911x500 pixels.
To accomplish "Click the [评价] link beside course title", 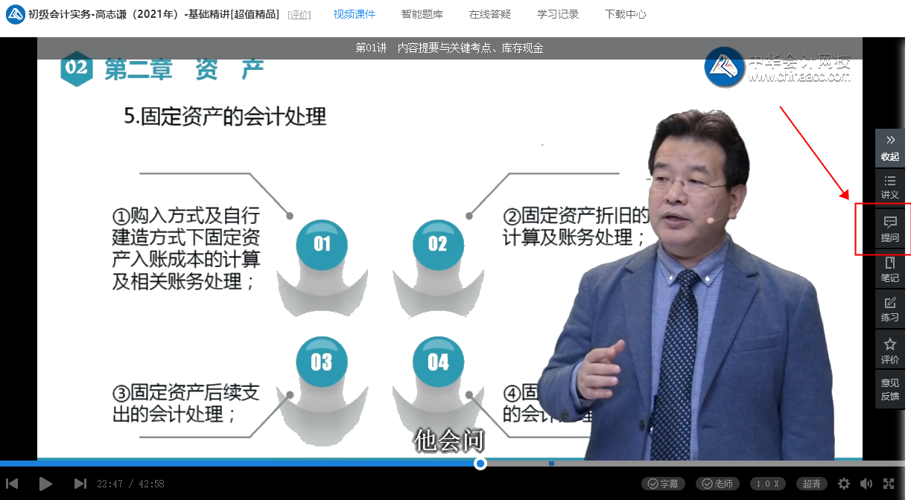I will point(299,15).
